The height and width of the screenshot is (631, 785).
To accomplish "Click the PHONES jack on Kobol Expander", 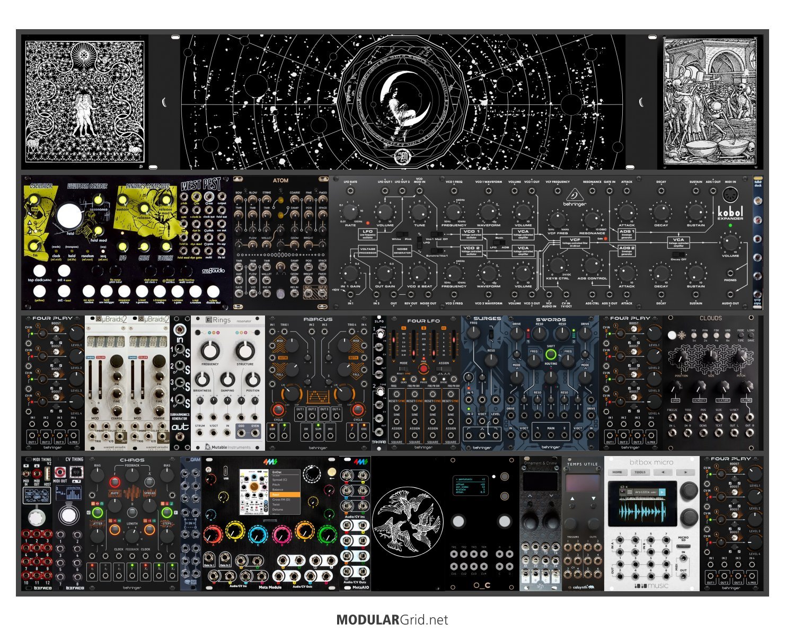I will [x=730, y=273].
